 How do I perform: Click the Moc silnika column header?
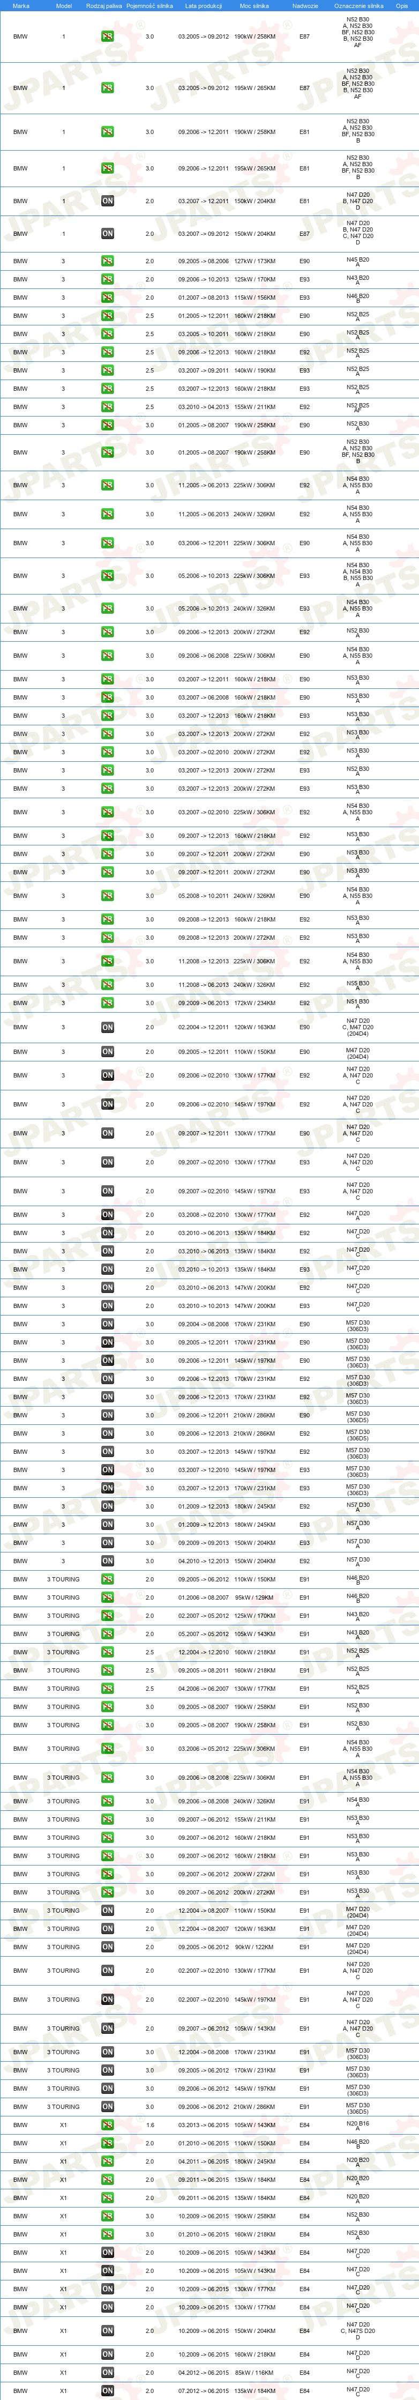(x=254, y=5)
